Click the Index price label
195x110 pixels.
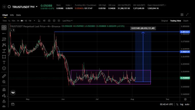69,5
